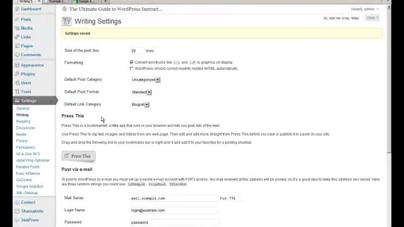Click the mail Port input field
The height and width of the screenshot is (227, 404).
pos(235,199)
